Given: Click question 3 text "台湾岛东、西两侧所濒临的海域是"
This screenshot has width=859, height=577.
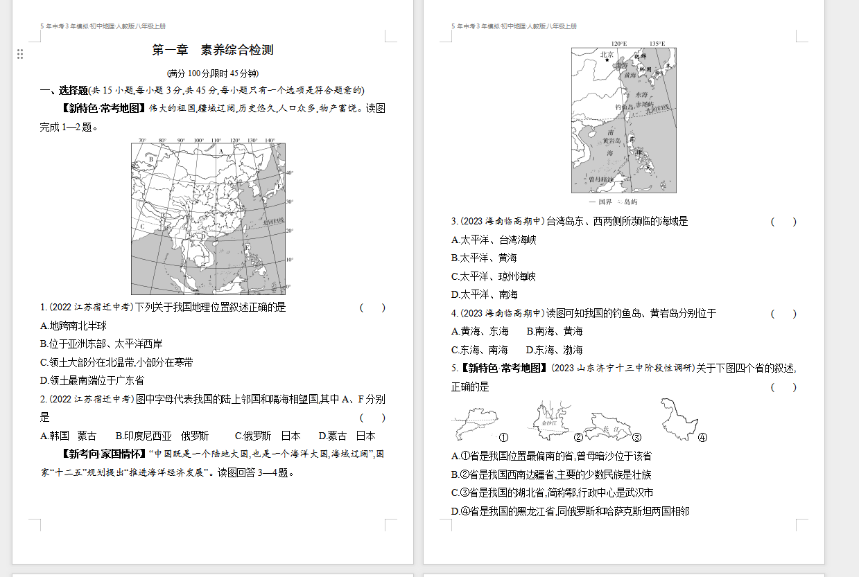Looking at the screenshot, I should point(617,221).
